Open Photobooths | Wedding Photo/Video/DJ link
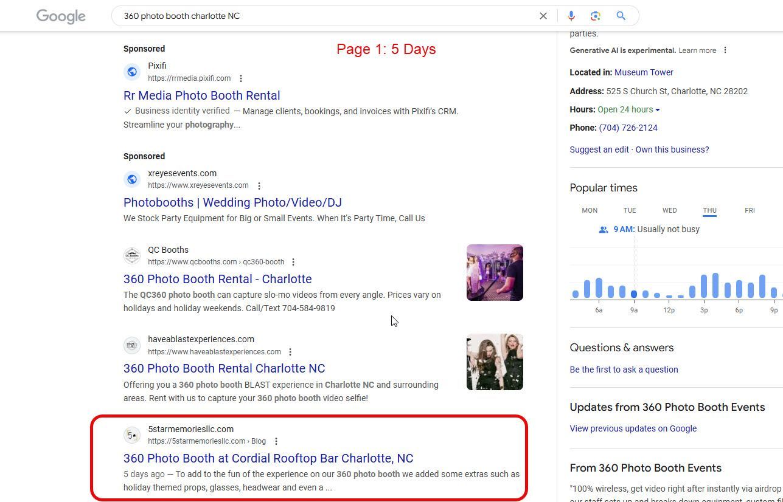 pyautogui.click(x=232, y=202)
